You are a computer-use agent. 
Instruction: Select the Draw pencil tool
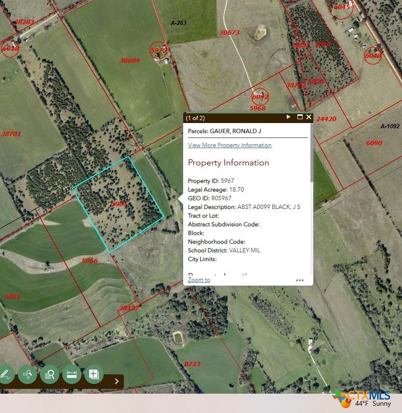pyautogui.click(x=5, y=374)
